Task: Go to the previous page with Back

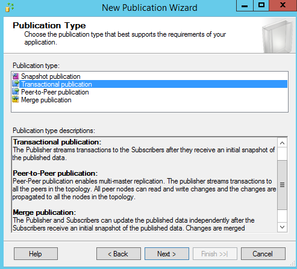Action: [119, 254]
